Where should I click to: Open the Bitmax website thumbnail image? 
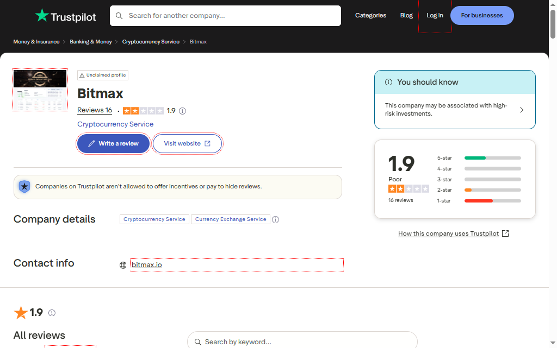pos(40,90)
